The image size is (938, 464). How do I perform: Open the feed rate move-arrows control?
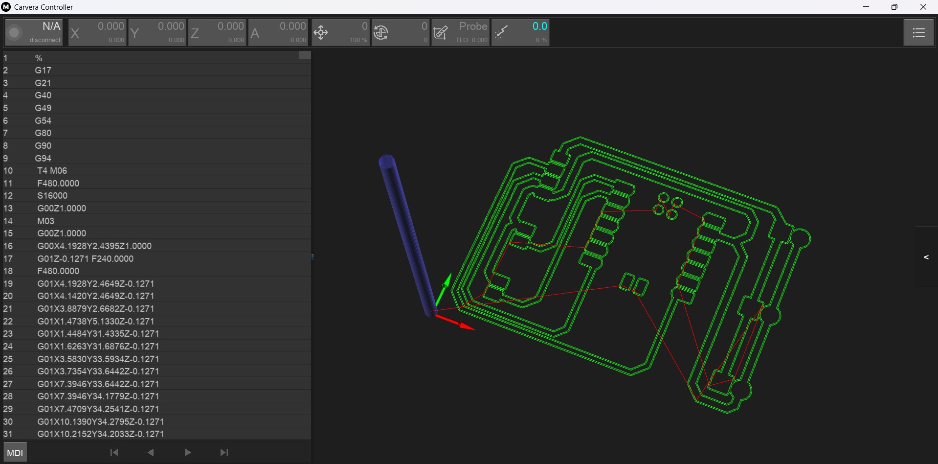pyautogui.click(x=340, y=33)
